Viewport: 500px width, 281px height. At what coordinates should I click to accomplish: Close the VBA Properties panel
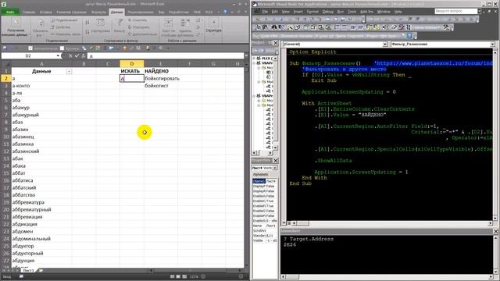point(276,161)
